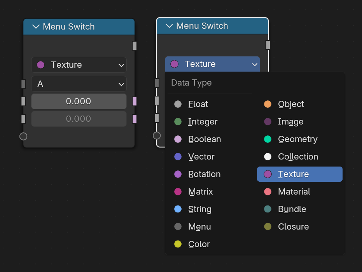Click the right Menu Switch node title
Screen dimensions: 362x272
(202, 26)
